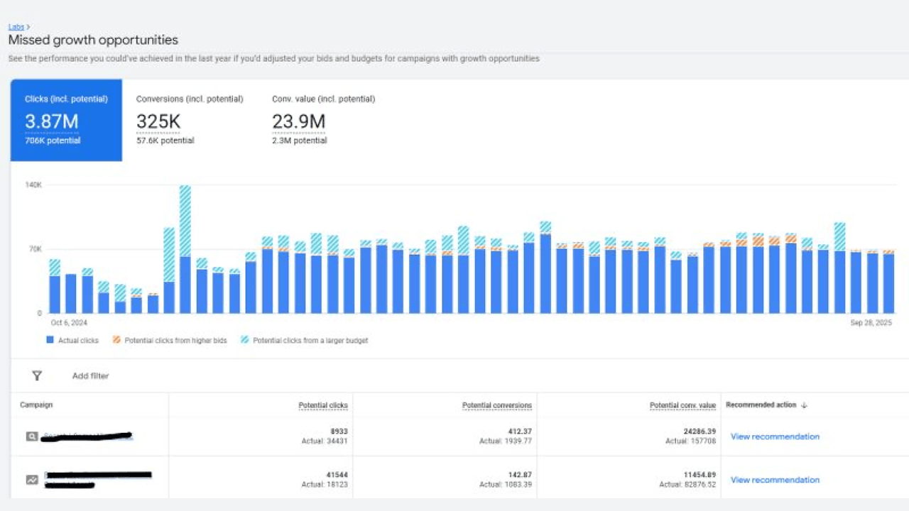Image resolution: width=909 pixels, height=511 pixels.
Task: Click the Labs breadcrumb chevron
Action: pyautogui.click(x=28, y=27)
